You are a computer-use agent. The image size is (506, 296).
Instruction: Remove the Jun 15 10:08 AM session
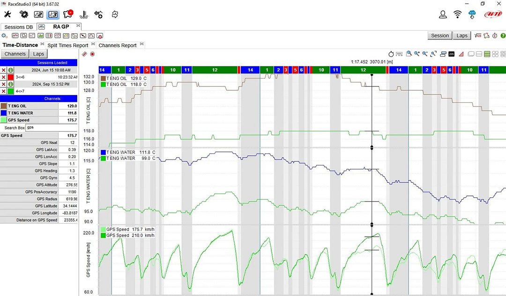(3, 70)
